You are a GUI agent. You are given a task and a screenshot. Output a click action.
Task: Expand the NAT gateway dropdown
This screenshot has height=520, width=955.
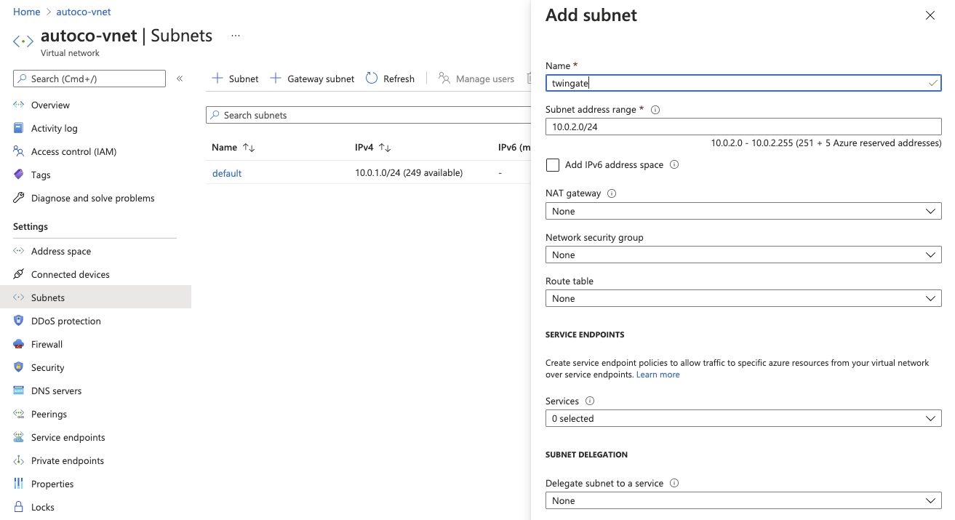coord(743,211)
